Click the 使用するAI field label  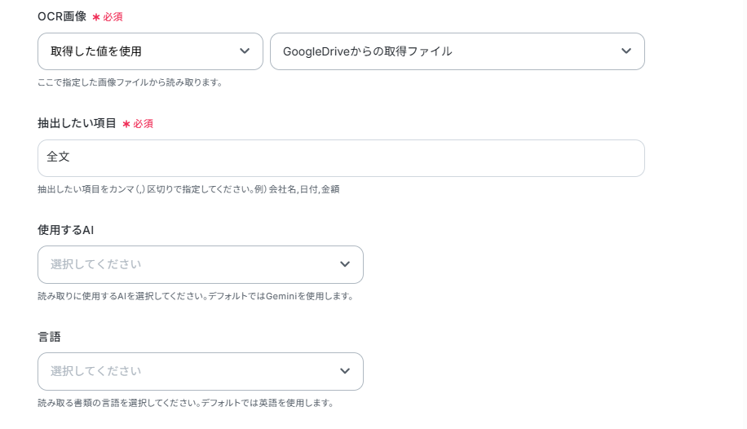tap(66, 230)
